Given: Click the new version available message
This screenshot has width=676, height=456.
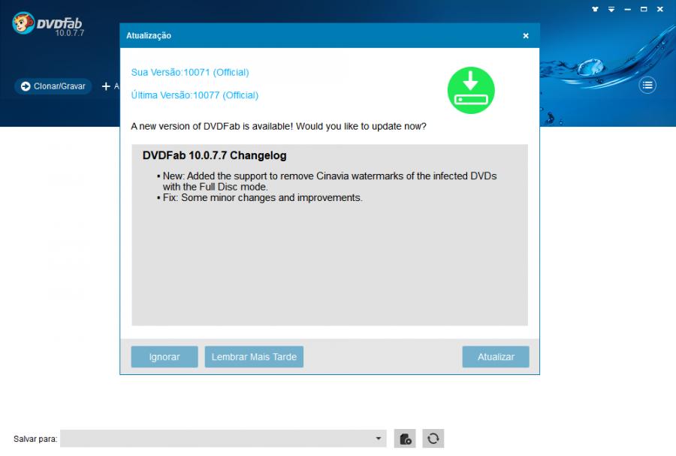Looking at the screenshot, I should (279, 126).
